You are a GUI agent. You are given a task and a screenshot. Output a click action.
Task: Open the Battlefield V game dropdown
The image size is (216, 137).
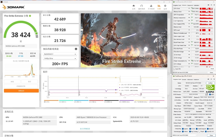(60, 54)
